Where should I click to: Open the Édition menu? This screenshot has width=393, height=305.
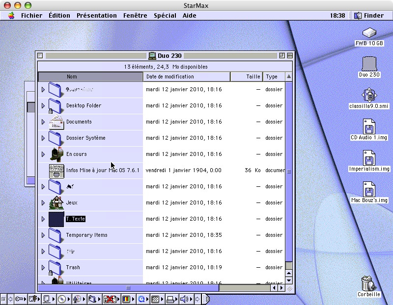point(59,16)
